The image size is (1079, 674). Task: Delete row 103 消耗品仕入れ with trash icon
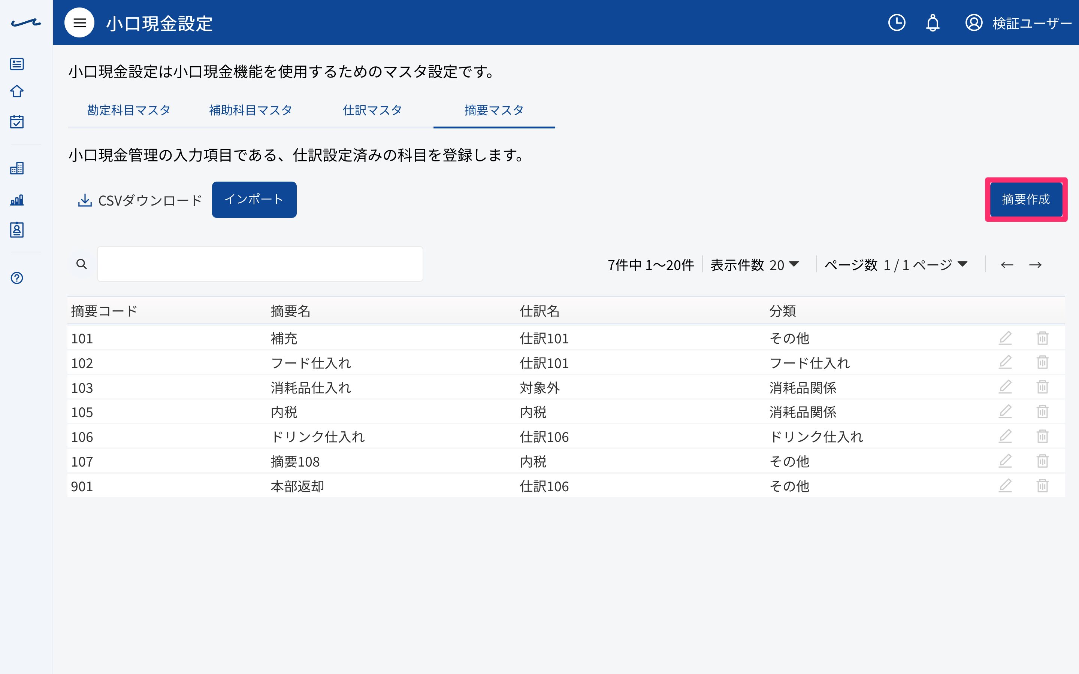tap(1042, 387)
